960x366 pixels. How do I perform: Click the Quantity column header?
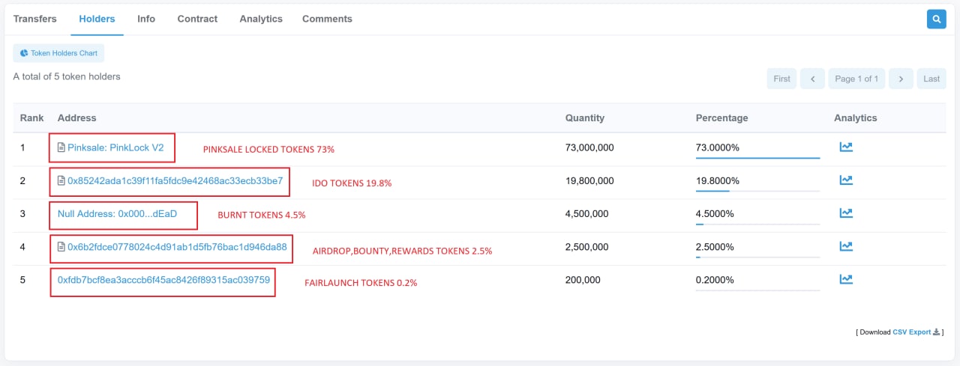[585, 118]
